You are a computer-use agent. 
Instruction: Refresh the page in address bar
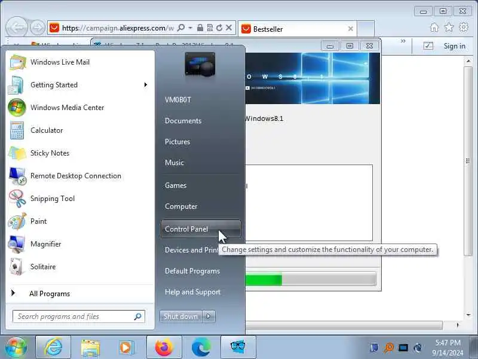[x=219, y=28]
